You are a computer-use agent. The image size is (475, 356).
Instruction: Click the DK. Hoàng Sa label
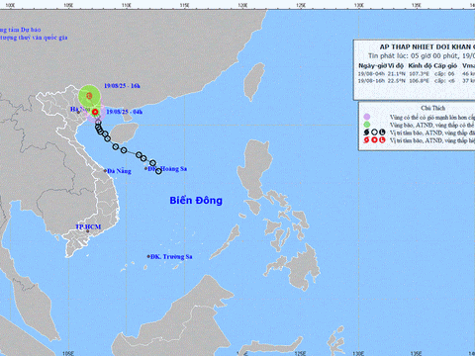pyautogui.click(x=167, y=169)
